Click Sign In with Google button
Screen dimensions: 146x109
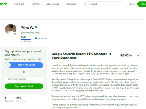click(24, 65)
